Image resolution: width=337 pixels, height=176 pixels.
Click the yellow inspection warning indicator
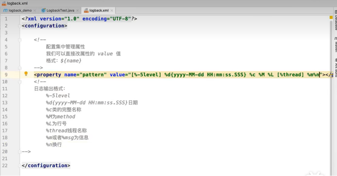331,18
